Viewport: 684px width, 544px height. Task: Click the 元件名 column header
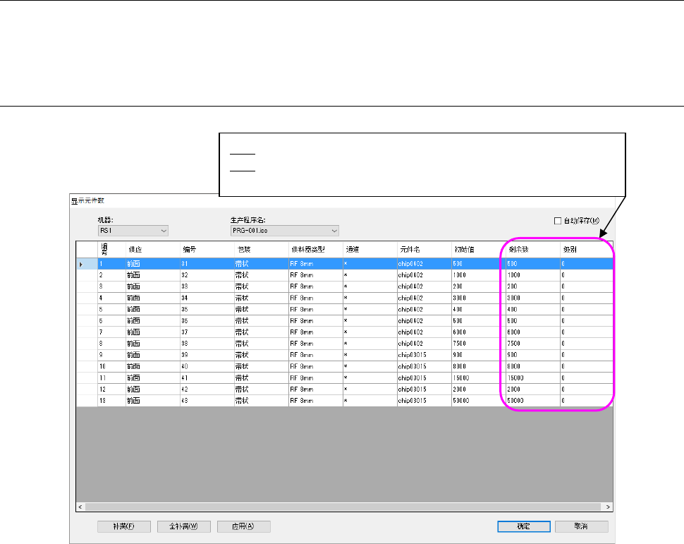pyautogui.click(x=410, y=248)
